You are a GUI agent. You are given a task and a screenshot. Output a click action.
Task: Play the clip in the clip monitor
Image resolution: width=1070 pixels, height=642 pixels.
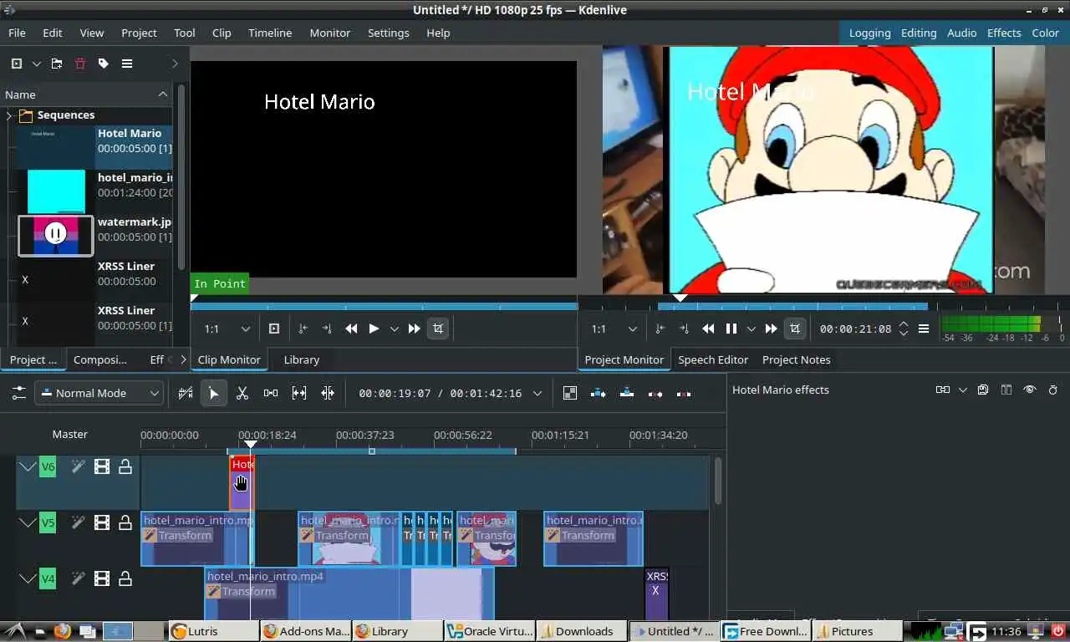click(374, 329)
